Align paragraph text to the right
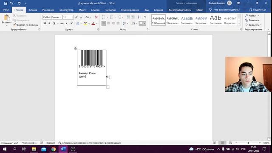This screenshot has height=153, width=272. coord(113,23)
